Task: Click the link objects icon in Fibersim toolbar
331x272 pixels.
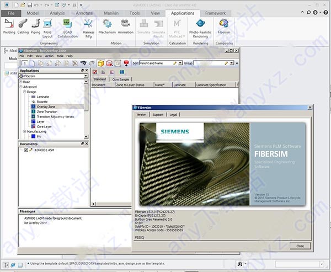Action: (83, 63)
